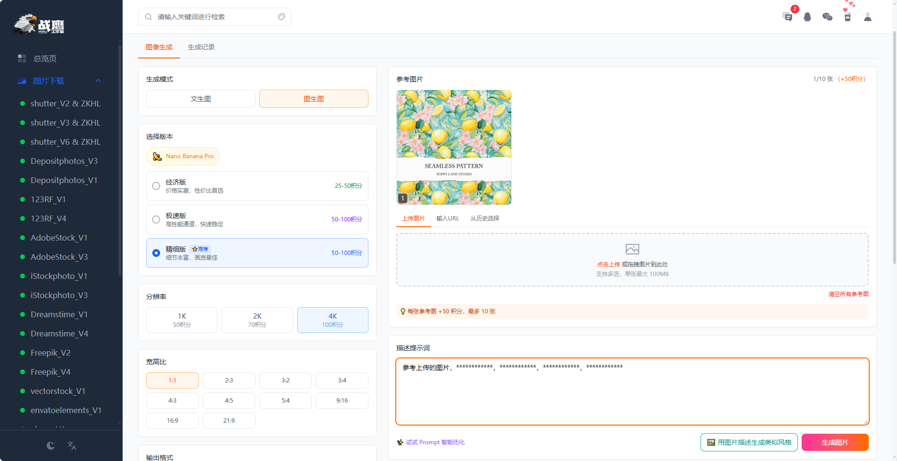Collapse the 图片下载 sidebar section
The image size is (897, 461).
99,81
